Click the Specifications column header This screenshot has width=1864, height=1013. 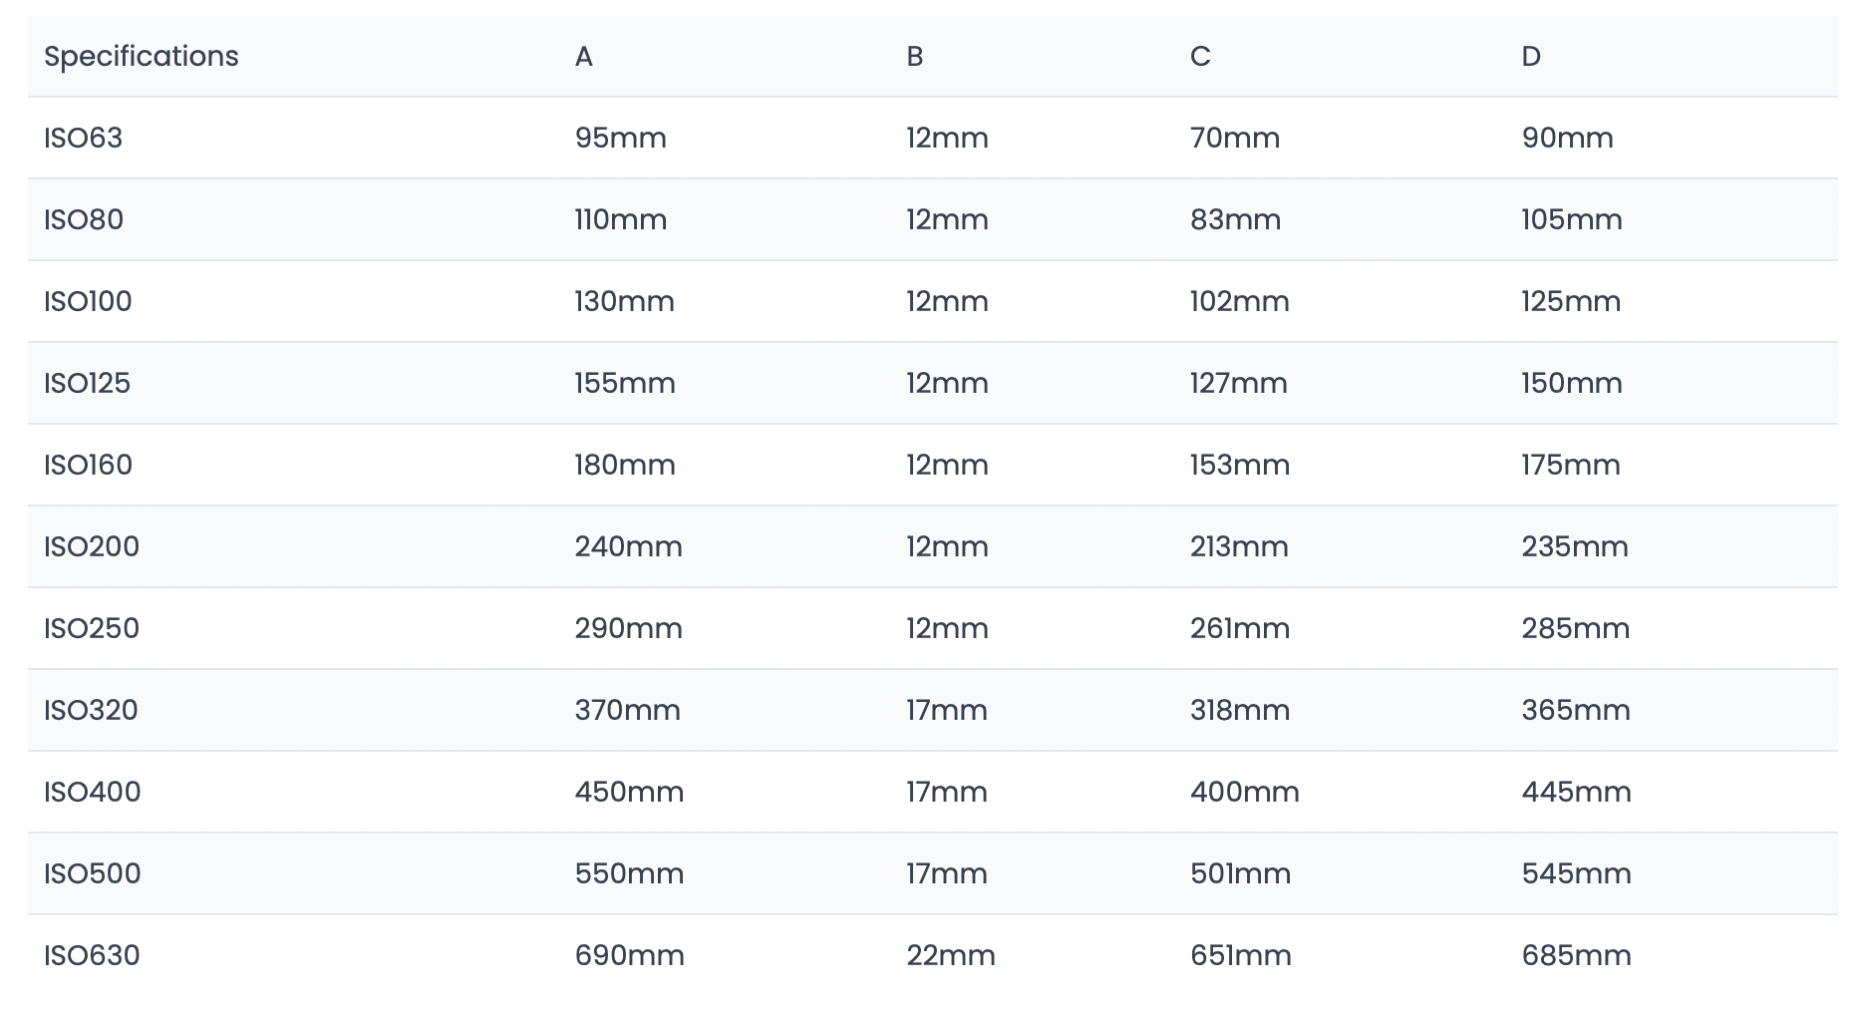tap(142, 57)
